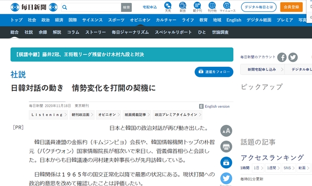Open Mainichi's Twitter account icon
The width and height of the screenshot is (312, 186).
pyautogui.click(x=293, y=57)
